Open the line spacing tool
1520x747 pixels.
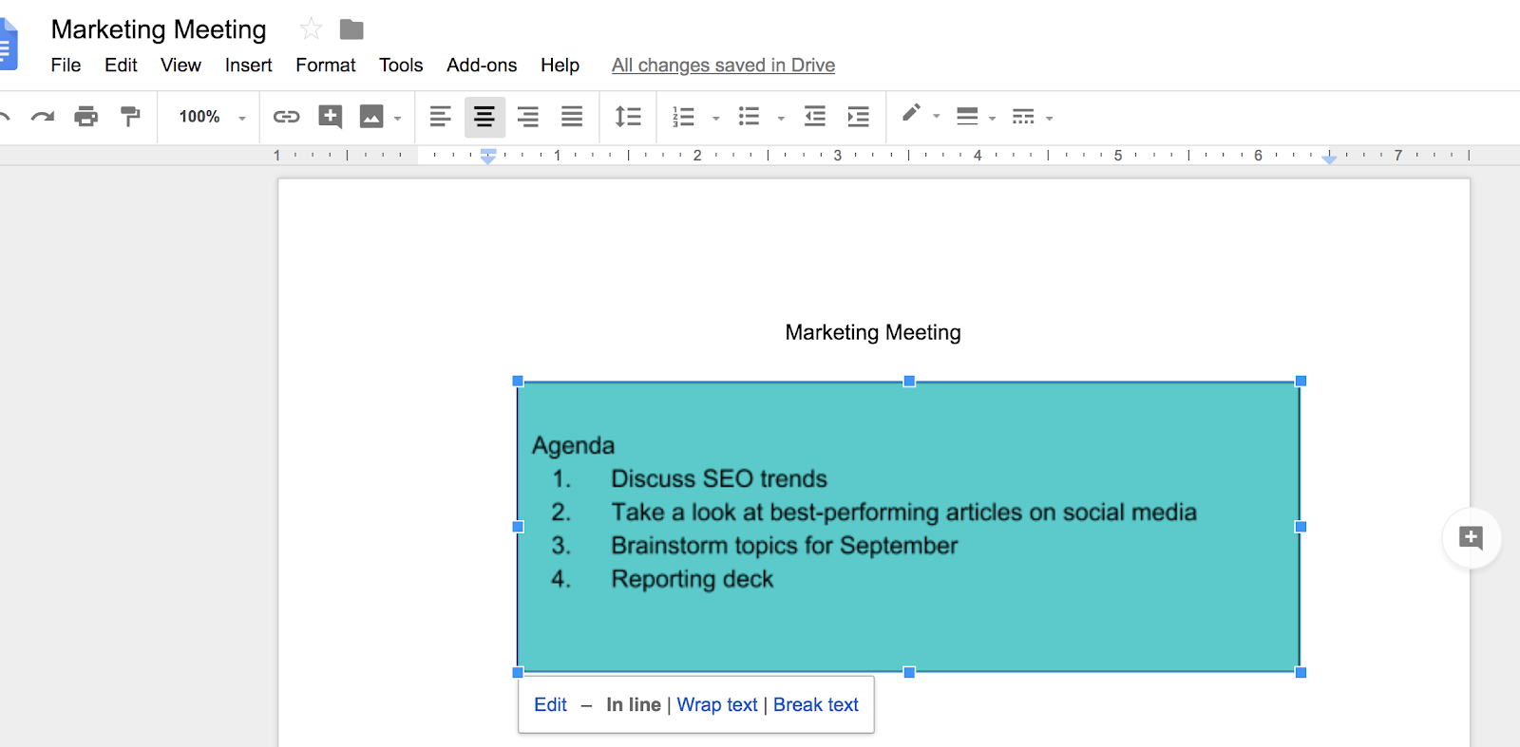click(x=628, y=117)
